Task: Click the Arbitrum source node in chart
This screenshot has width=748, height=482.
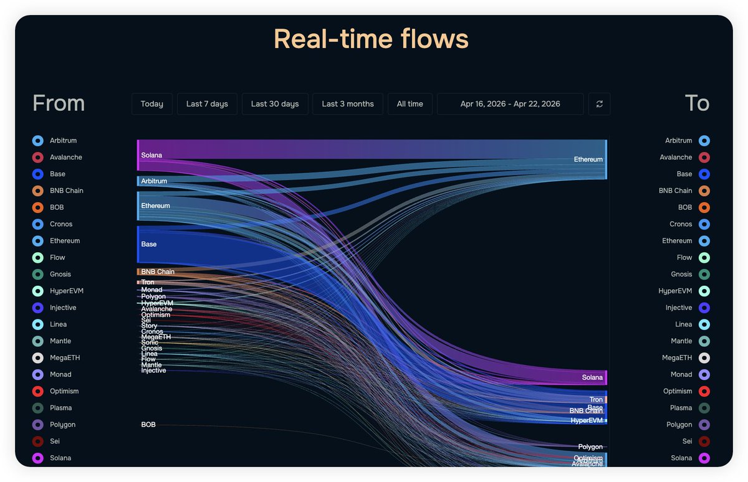Action: pyautogui.click(x=138, y=181)
